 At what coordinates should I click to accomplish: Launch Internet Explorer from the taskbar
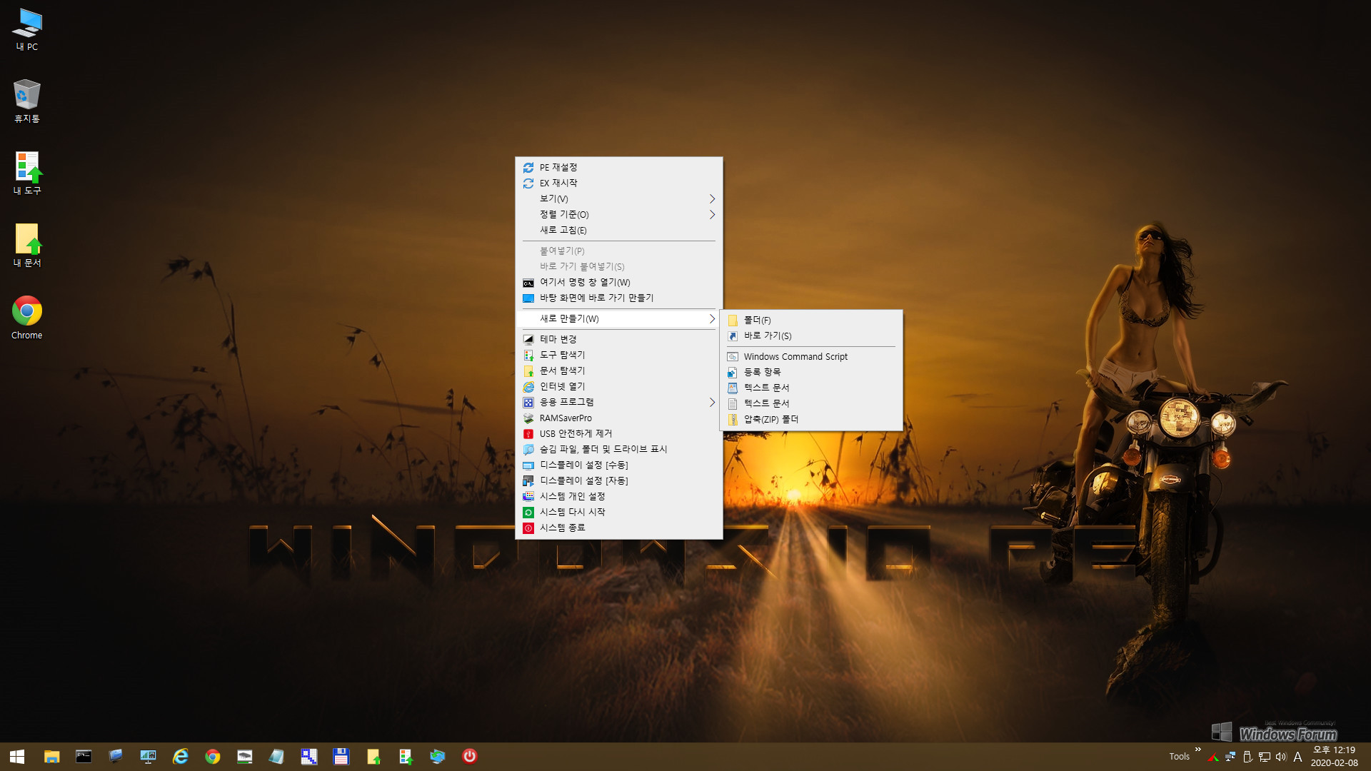(181, 756)
